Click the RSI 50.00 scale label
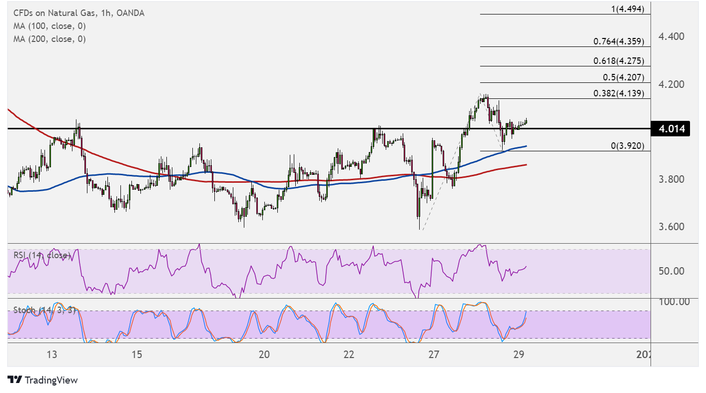The height and width of the screenshot is (393, 706). click(671, 271)
